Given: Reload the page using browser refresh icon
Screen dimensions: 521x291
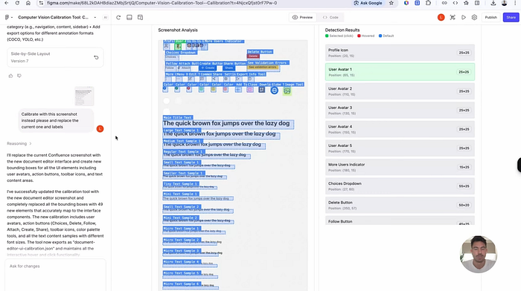Looking at the screenshot, I should 17,3.
